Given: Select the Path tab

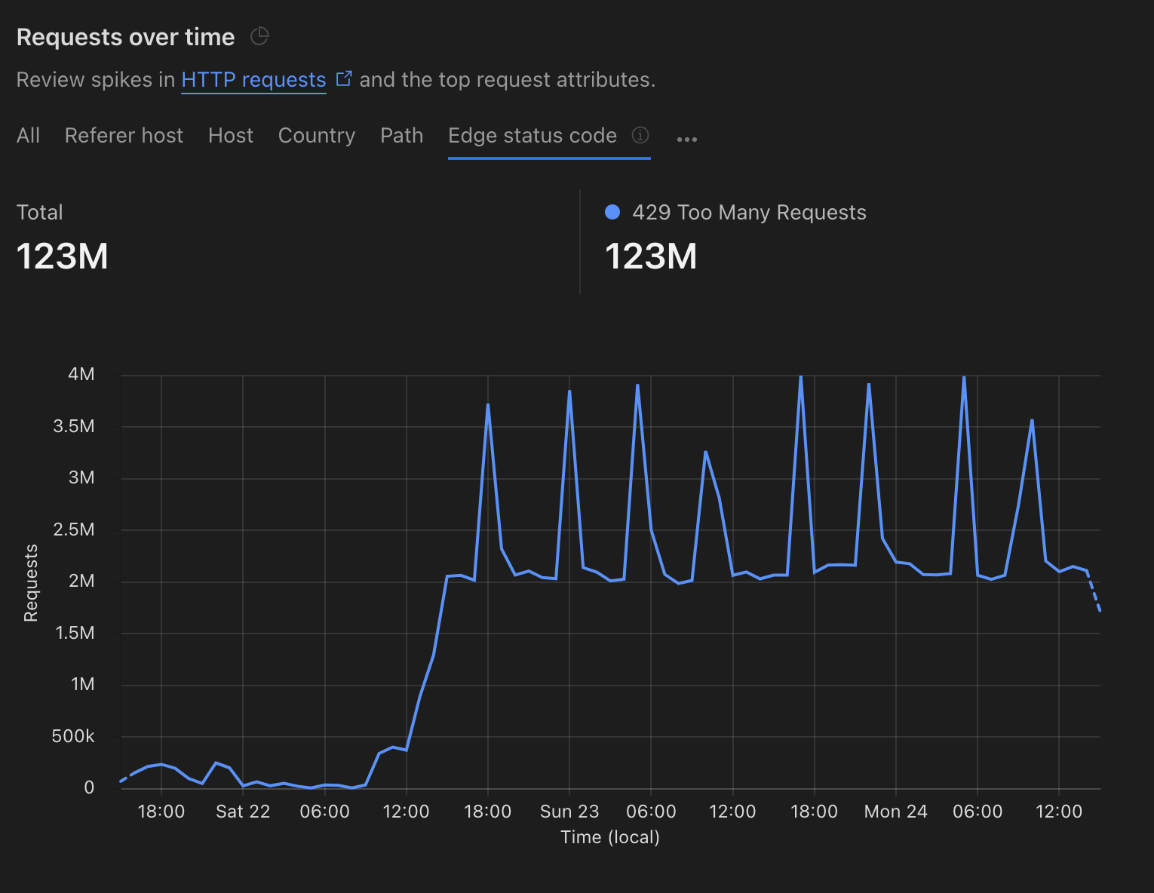Looking at the screenshot, I should coord(401,136).
